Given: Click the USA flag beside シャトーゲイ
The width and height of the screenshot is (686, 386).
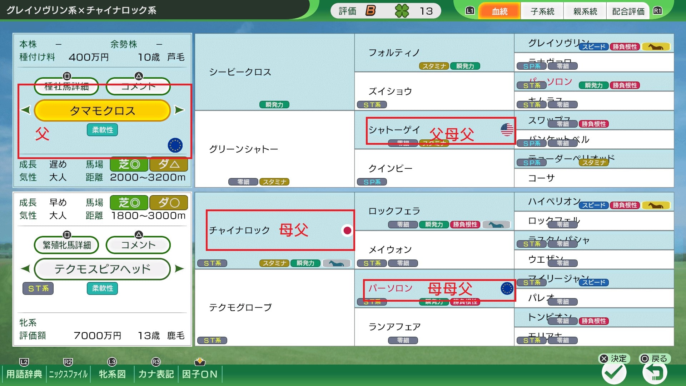Looking at the screenshot, I should 507,129.
